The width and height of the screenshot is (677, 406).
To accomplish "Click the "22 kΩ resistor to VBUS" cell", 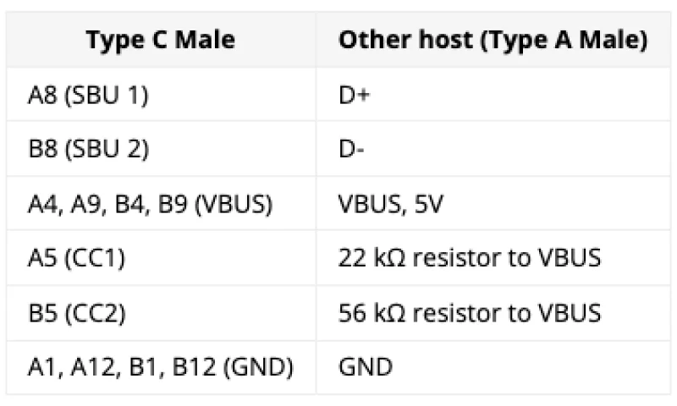I will tap(470, 258).
